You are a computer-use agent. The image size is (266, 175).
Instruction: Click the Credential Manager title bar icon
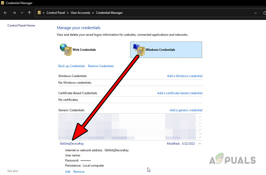pyautogui.click(x=2, y=3)
